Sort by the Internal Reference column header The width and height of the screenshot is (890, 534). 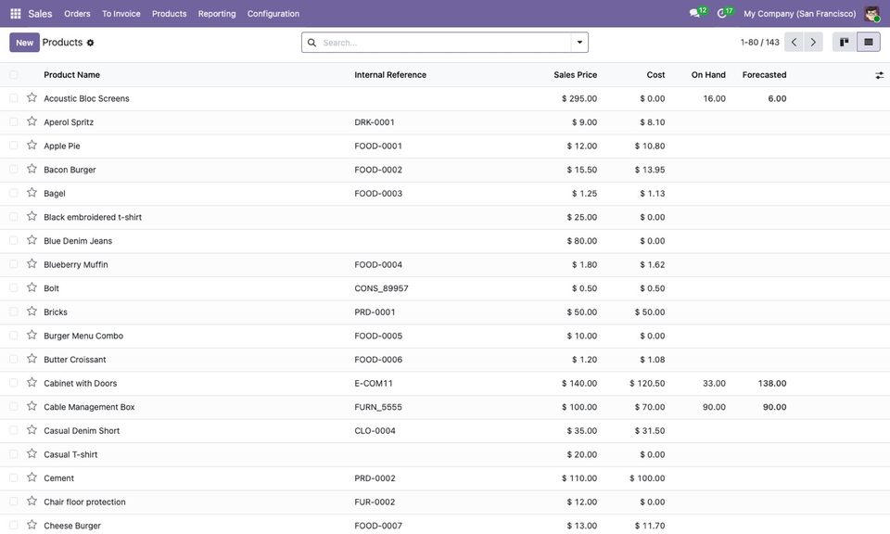[x=390, y=75]
